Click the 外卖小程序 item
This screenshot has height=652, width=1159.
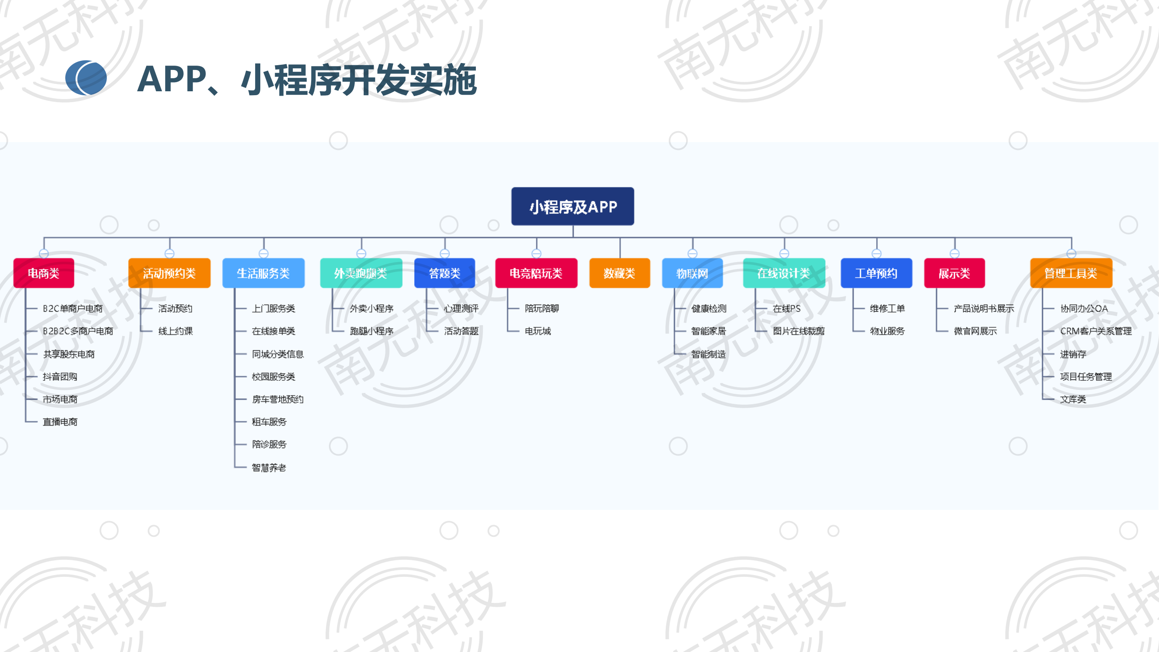pyautogui.click(x=372, y=309)
